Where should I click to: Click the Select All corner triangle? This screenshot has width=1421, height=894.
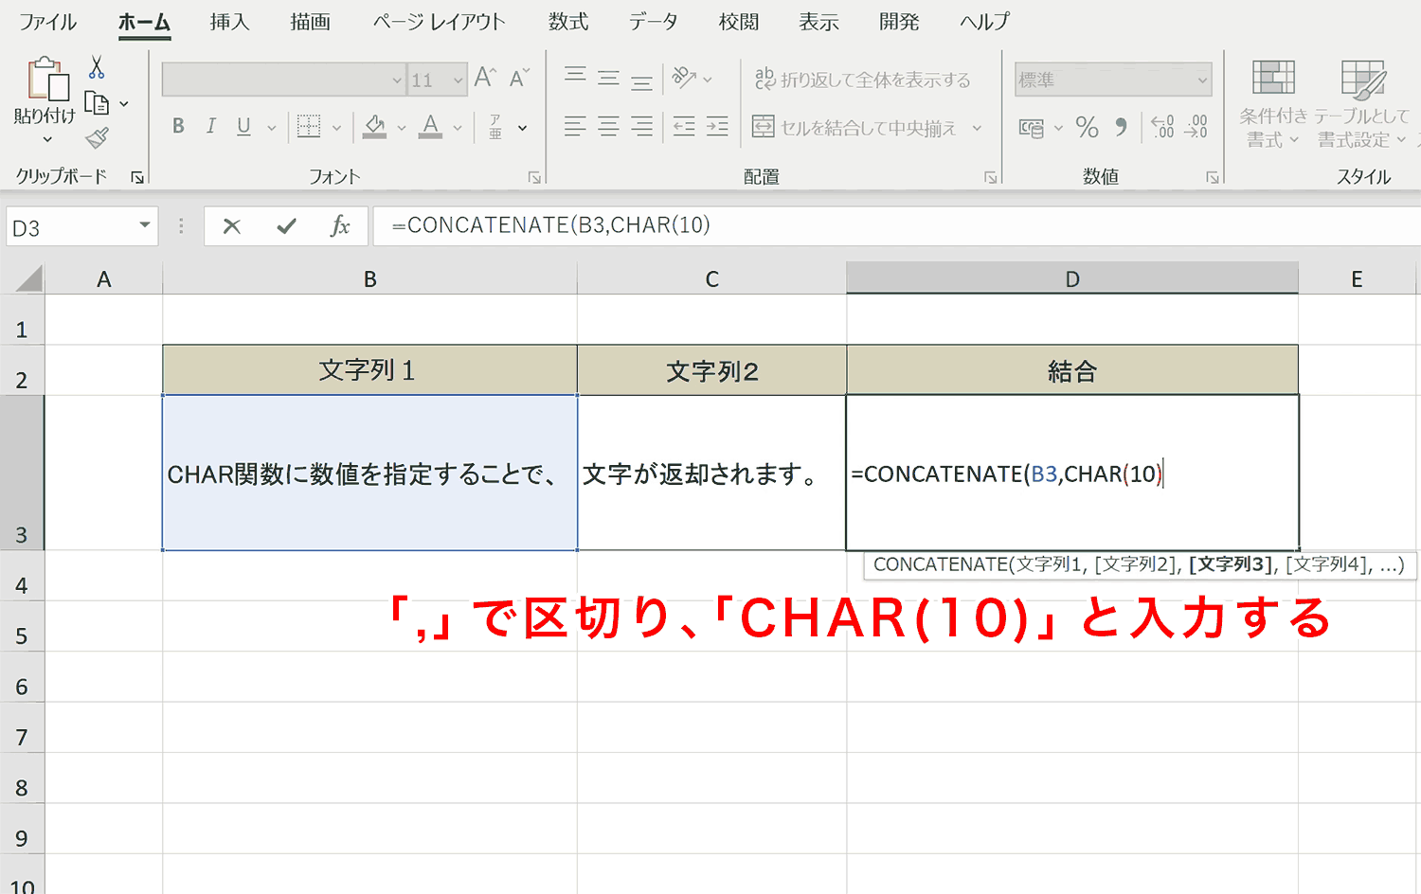click(x=28, y=279)
